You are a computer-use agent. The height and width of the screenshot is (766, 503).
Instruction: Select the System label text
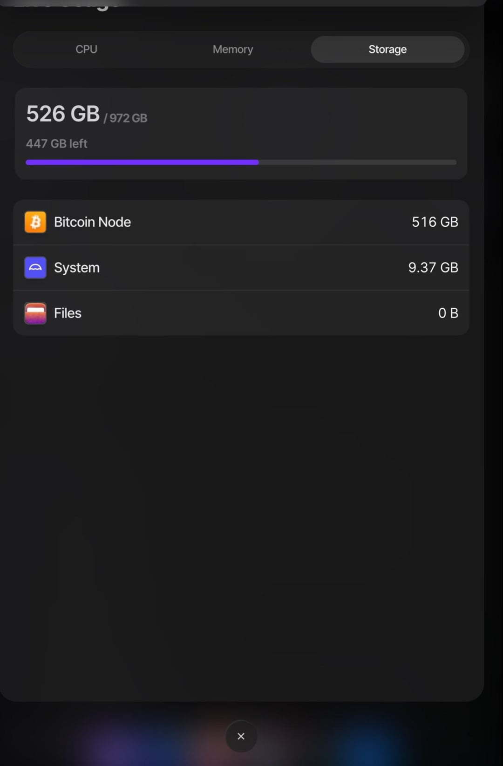77,268
